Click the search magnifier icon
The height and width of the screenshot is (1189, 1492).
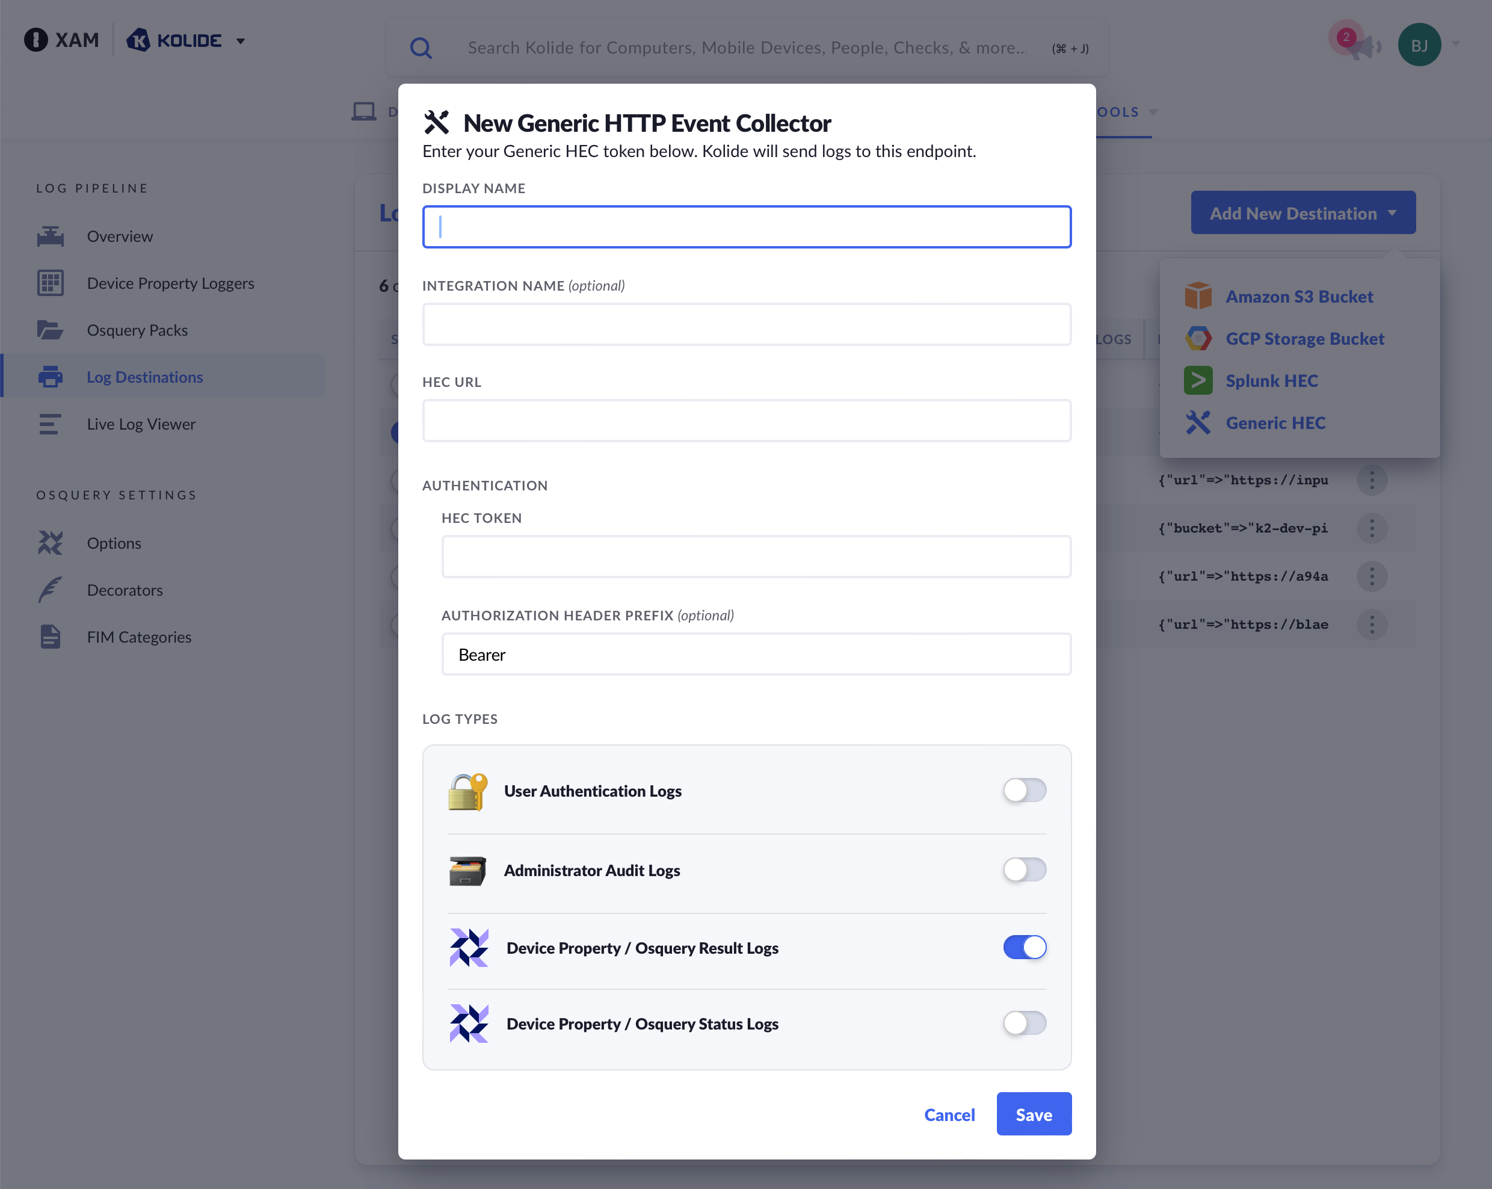pyautogui.click(x=421, y=48)
